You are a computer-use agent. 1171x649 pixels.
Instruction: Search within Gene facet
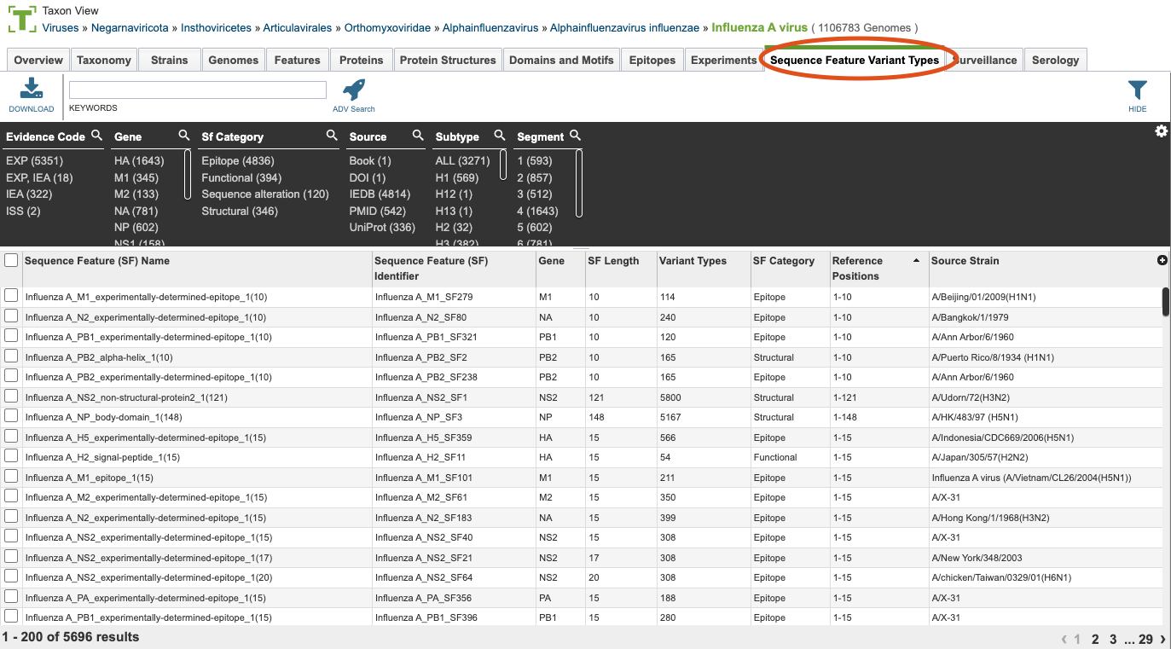(x=183, y=136)
